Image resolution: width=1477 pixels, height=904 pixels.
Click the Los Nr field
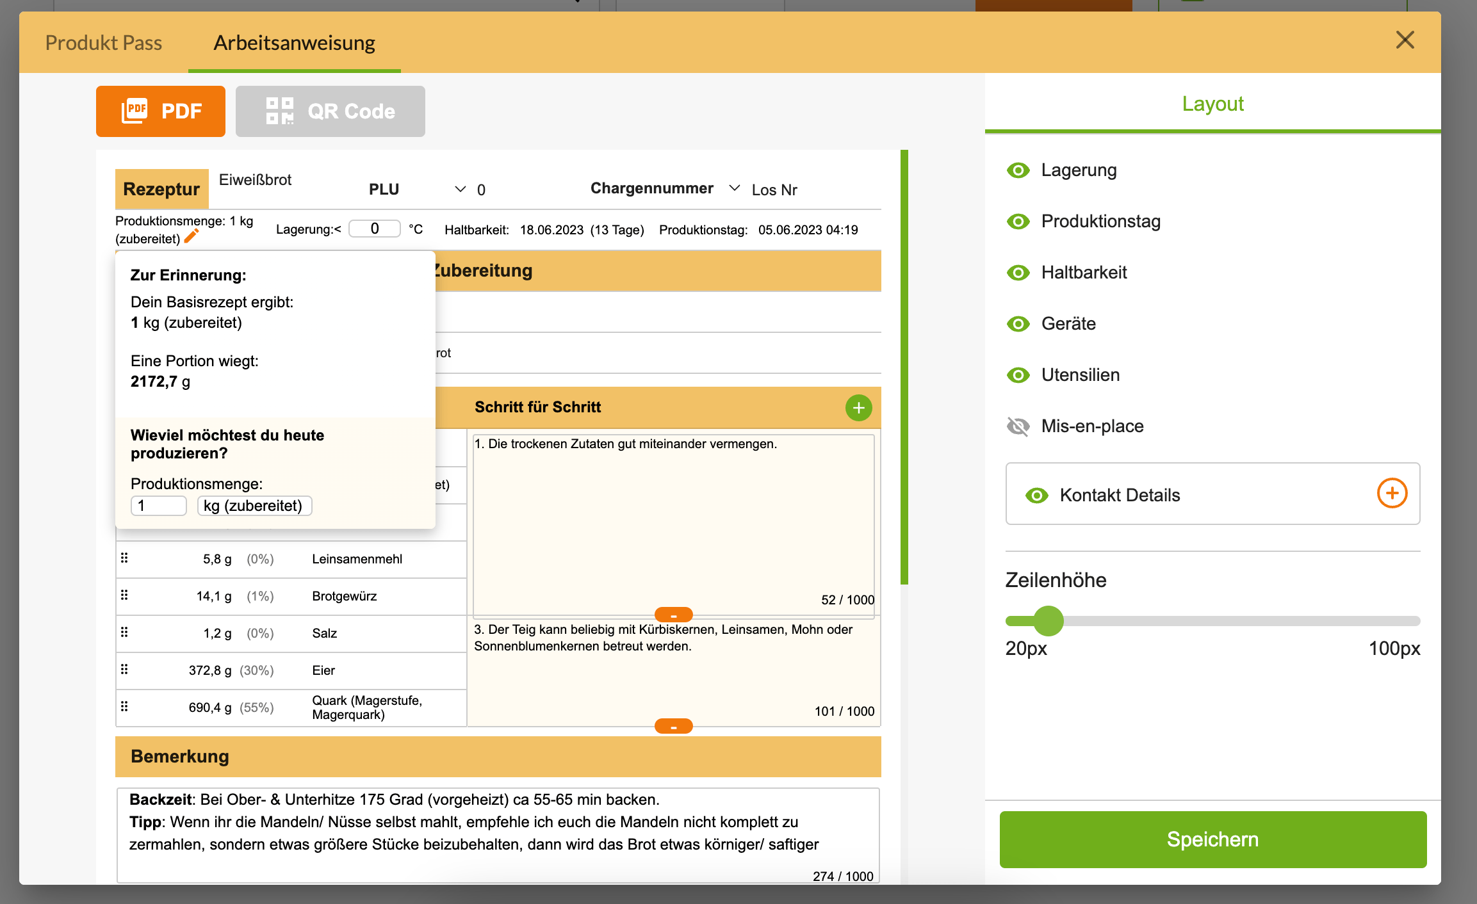[x=774, y=190]
